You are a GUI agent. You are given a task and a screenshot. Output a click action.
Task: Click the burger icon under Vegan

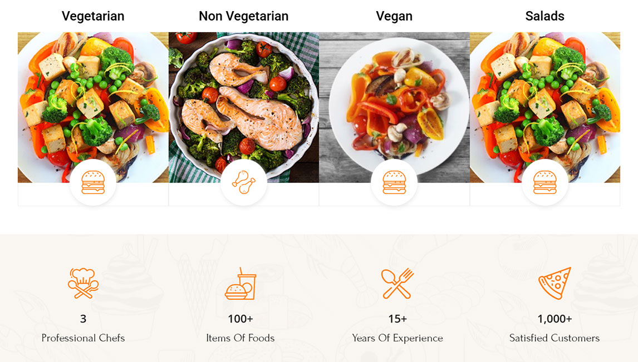394,181
